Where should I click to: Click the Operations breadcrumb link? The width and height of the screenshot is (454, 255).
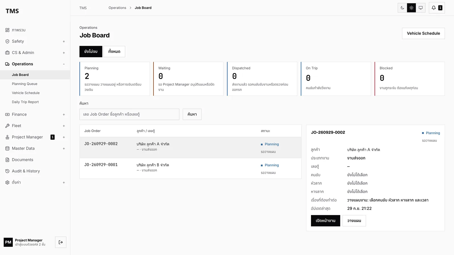(x=117, y=8)
